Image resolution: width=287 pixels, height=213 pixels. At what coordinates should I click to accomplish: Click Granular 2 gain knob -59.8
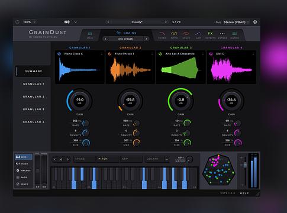pyautogui.click(x=130, y=101)
